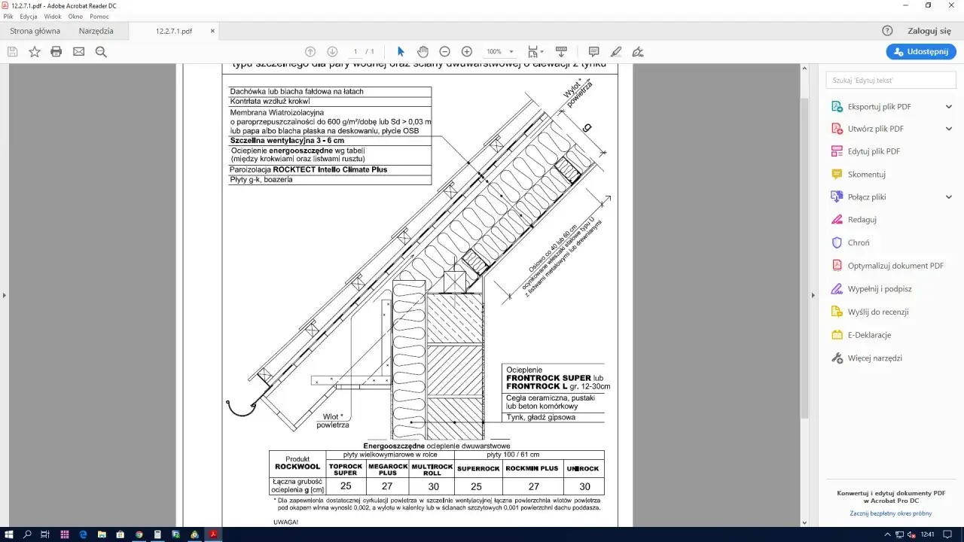Click the Skomentuj tool label
This screenshot has height=542, width=964.
(x=867, y=174)
